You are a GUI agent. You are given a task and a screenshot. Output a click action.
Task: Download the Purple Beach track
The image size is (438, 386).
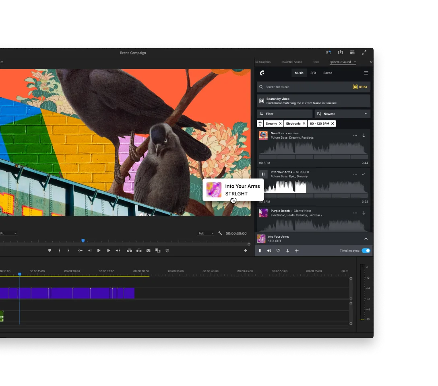point(364,213)
